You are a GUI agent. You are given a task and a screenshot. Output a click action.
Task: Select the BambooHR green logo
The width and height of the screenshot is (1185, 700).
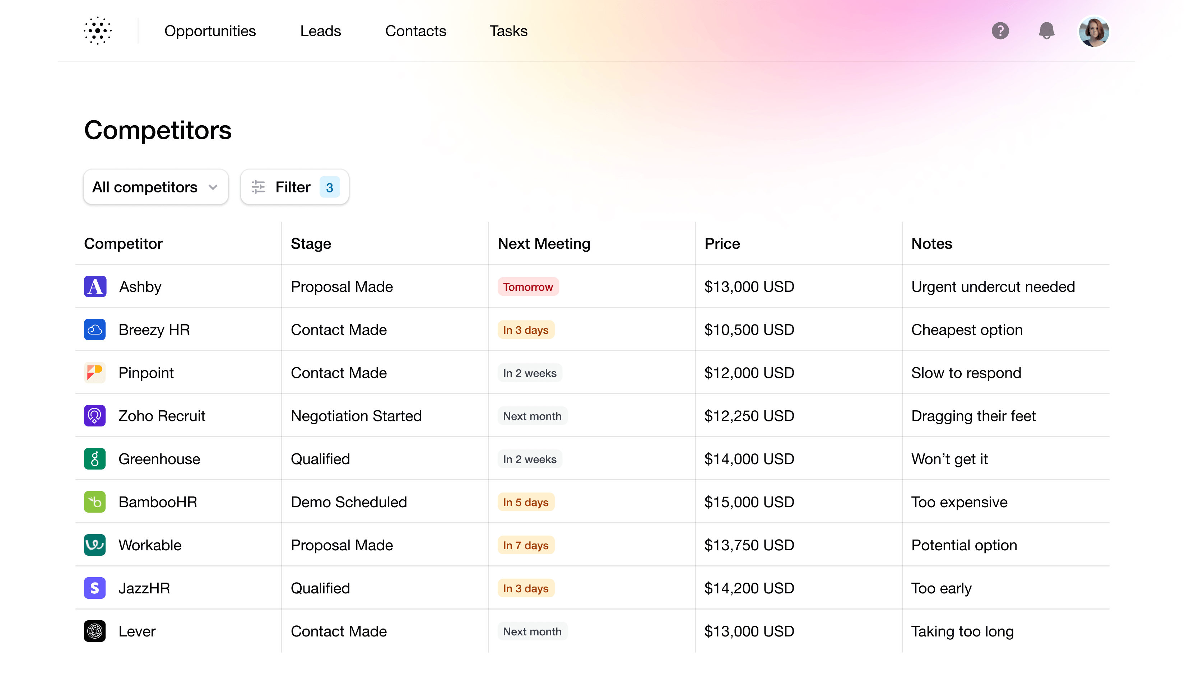click(95, 501)
